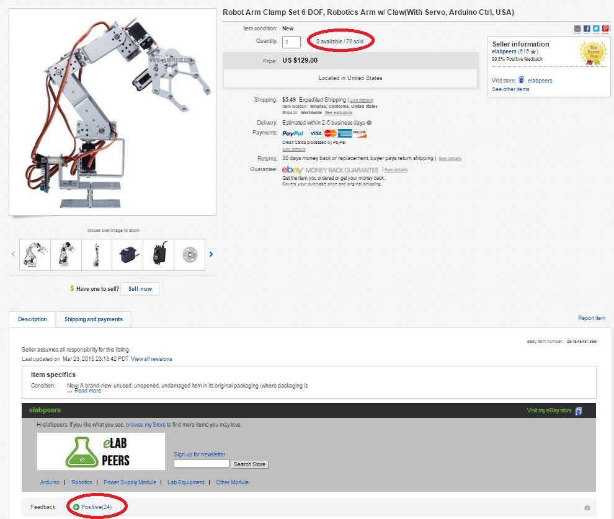Share listing on Twitter
614x519 pixels.
(596, 29)
